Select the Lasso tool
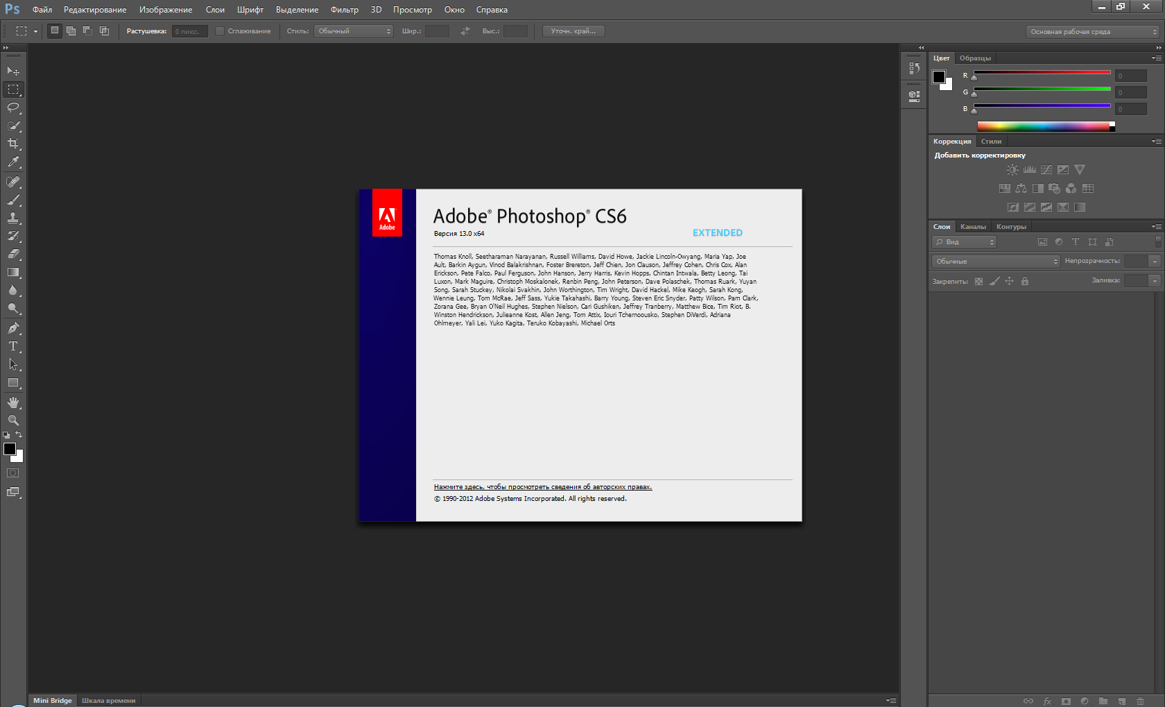 tap(13, 108)
